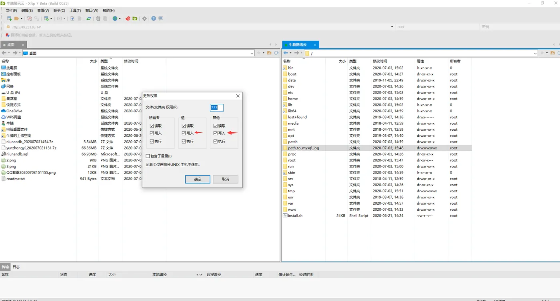Uncheck owner 读取 (read) permission
This screenshot has width=560, height=301.
[152, 126]
